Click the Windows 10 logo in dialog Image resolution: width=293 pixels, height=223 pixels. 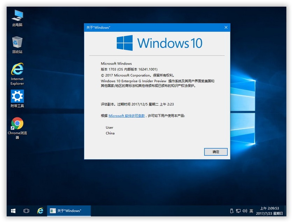[159, 43]
